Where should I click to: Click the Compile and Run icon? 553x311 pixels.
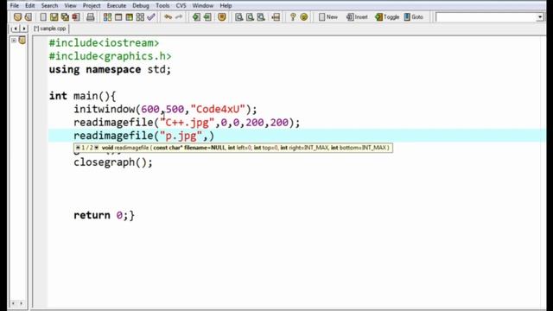(x=130, y=17)
